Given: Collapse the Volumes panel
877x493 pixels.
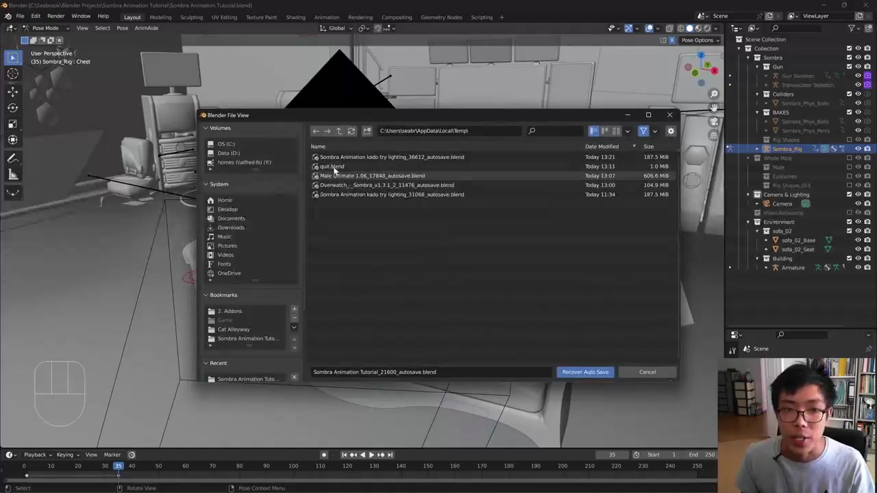Looking at the screenshot, I should point(206,128).
